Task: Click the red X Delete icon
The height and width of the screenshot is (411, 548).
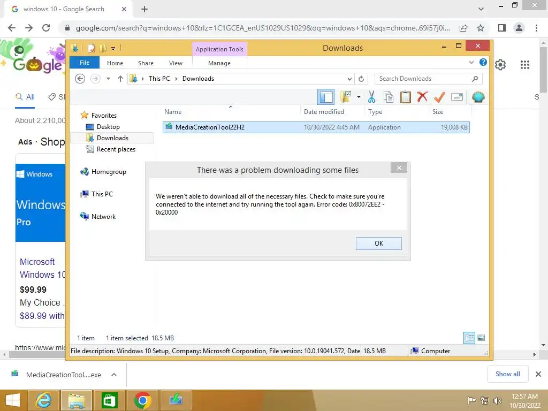Action: click(422, 96)
